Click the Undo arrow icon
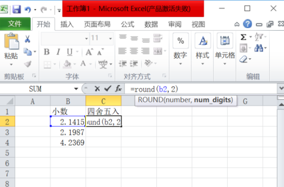This screenshot has width=284, height=187. [x=28, y=9]
